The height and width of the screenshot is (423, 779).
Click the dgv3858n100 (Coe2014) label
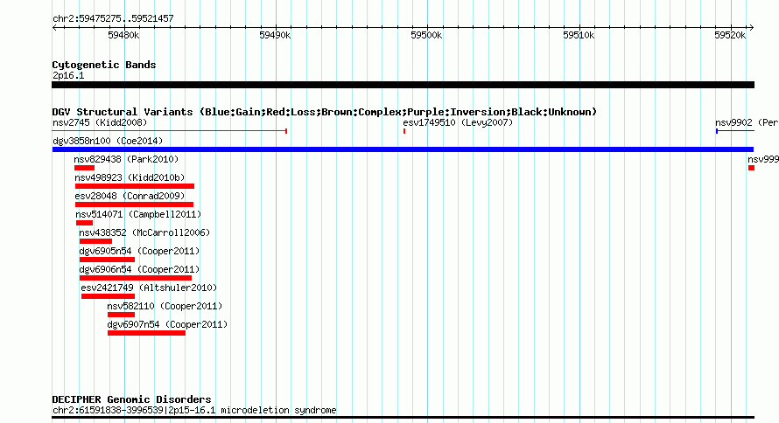108,141
